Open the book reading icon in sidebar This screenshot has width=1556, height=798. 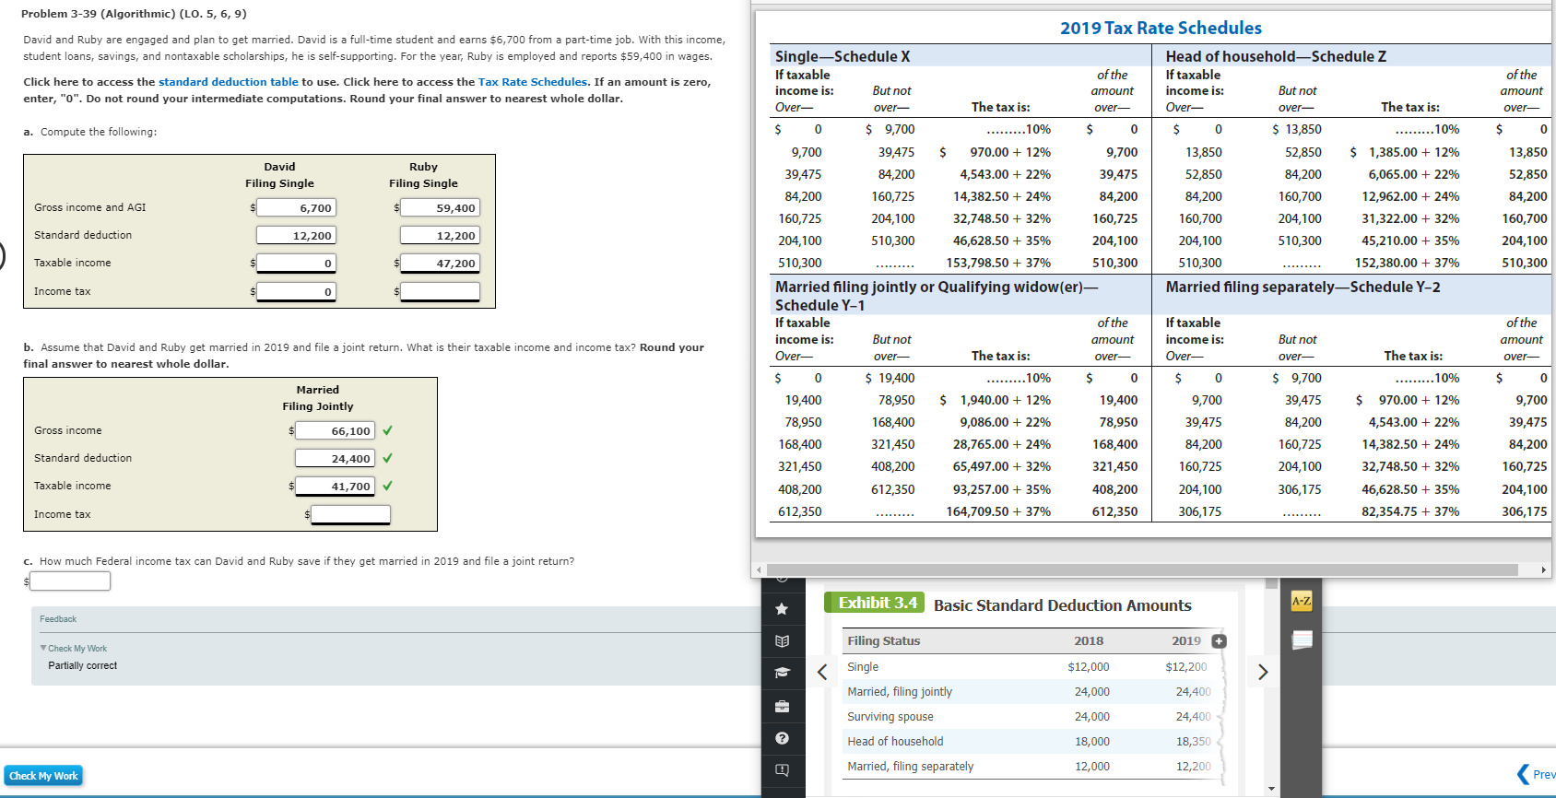tap(782, 641)
